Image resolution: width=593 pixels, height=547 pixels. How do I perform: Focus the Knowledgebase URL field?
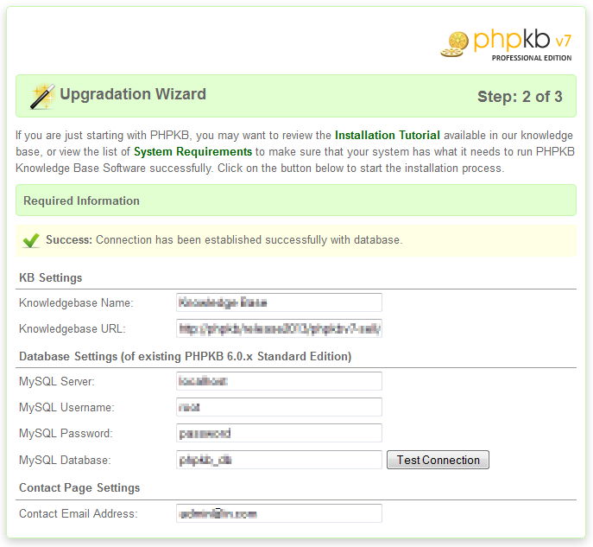(279, 328)
